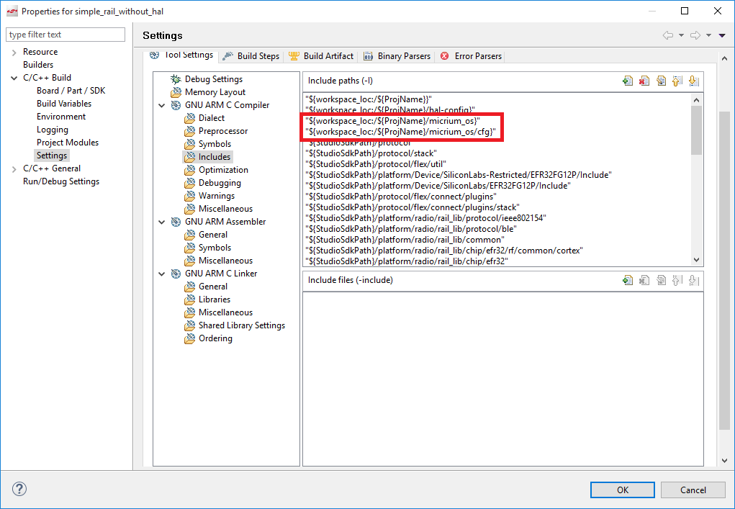
Task: Select Includes under GNU ARM C Compiler
Action: click(x=215, y=157)
